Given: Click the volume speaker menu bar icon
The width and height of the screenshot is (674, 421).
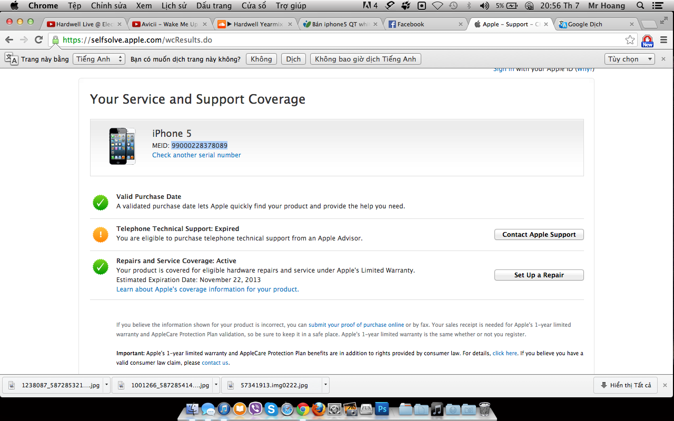Looking at the screenshot, I should [484, 6].
